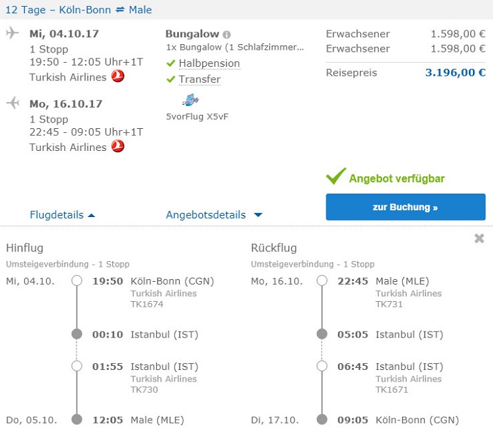Click the Transfer green checkmark
493x432 pixels.
(x=171, y=79)
